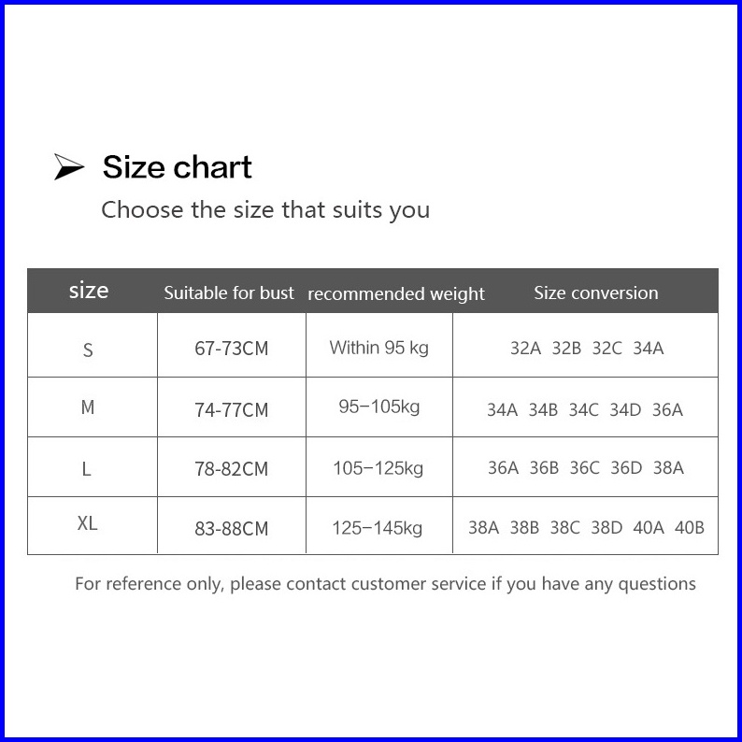Select the 83-88CM bust measurement
Screen dimensions: 742x742
[231, 528]
